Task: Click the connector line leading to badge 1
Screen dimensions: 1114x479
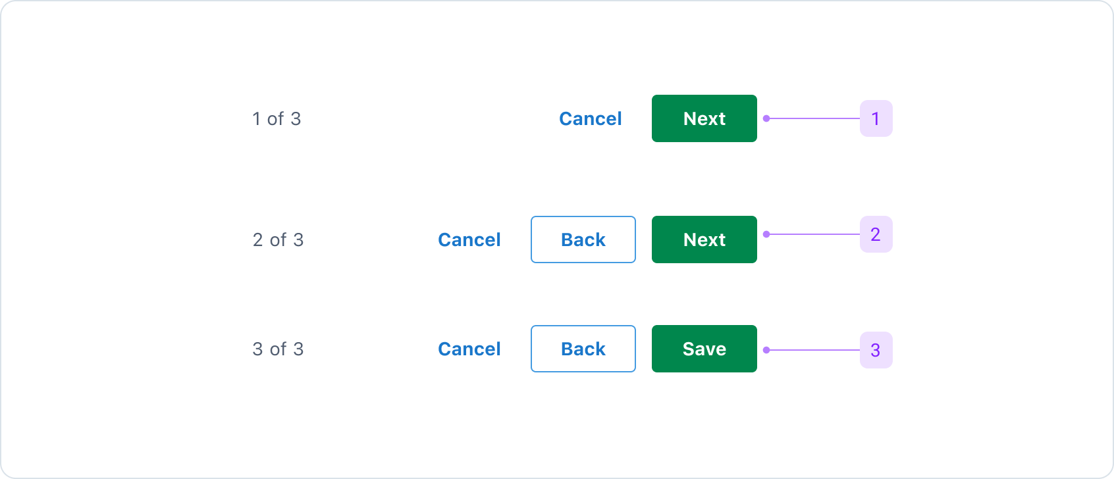Action: [816, 118]
